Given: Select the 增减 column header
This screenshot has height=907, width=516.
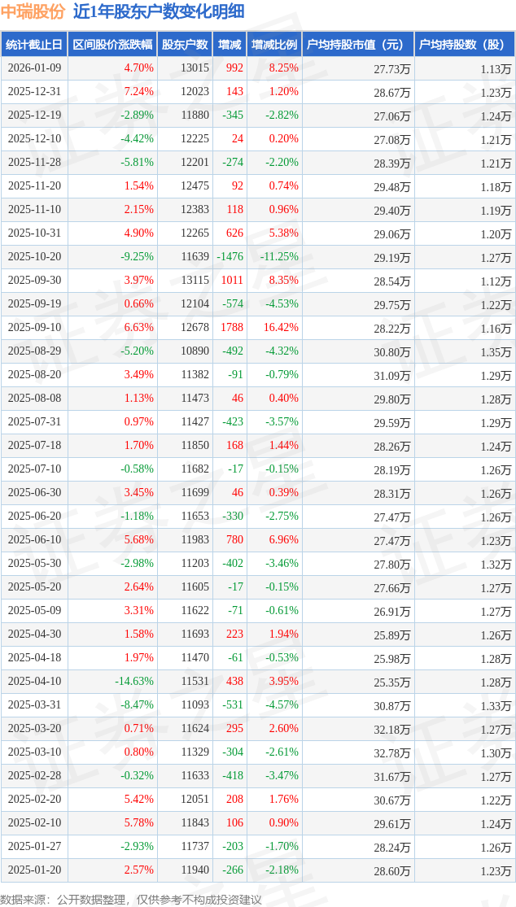Looking at the screenshot, I should pyautogui.click(x=230, y=45).
